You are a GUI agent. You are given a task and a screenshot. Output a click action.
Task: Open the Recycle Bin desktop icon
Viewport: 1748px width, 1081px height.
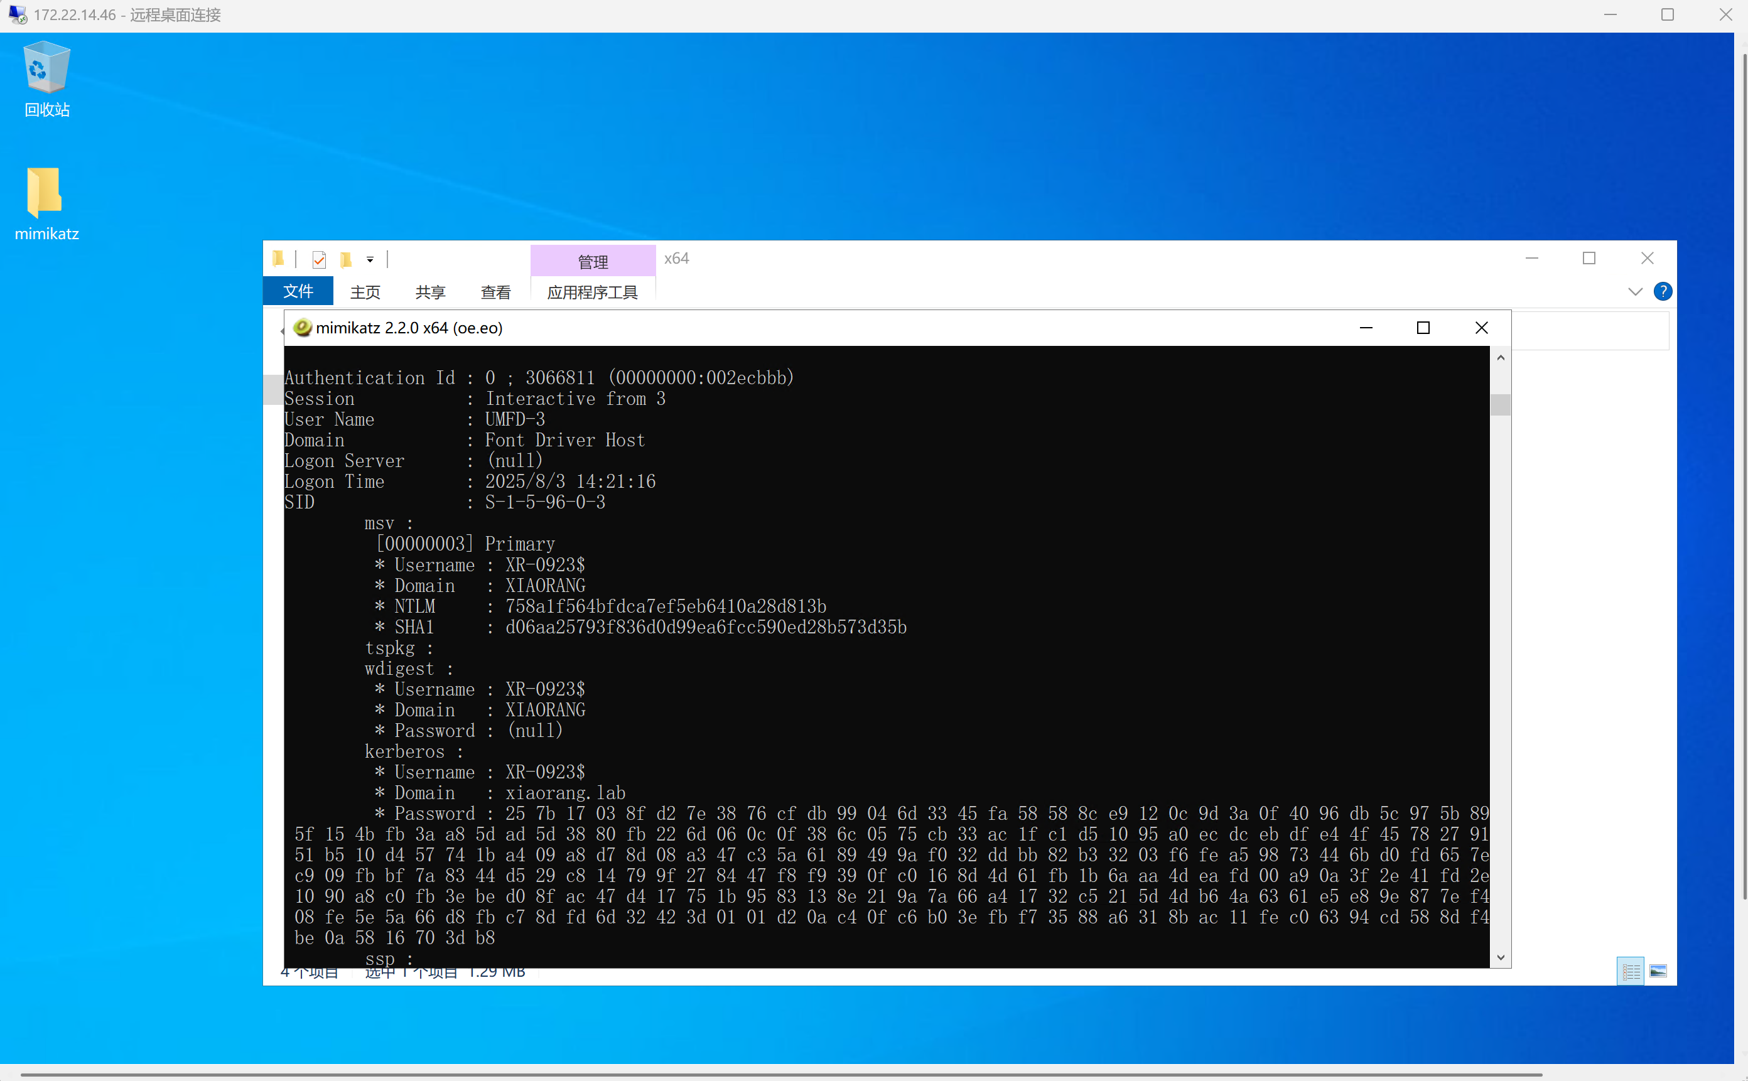47,79
